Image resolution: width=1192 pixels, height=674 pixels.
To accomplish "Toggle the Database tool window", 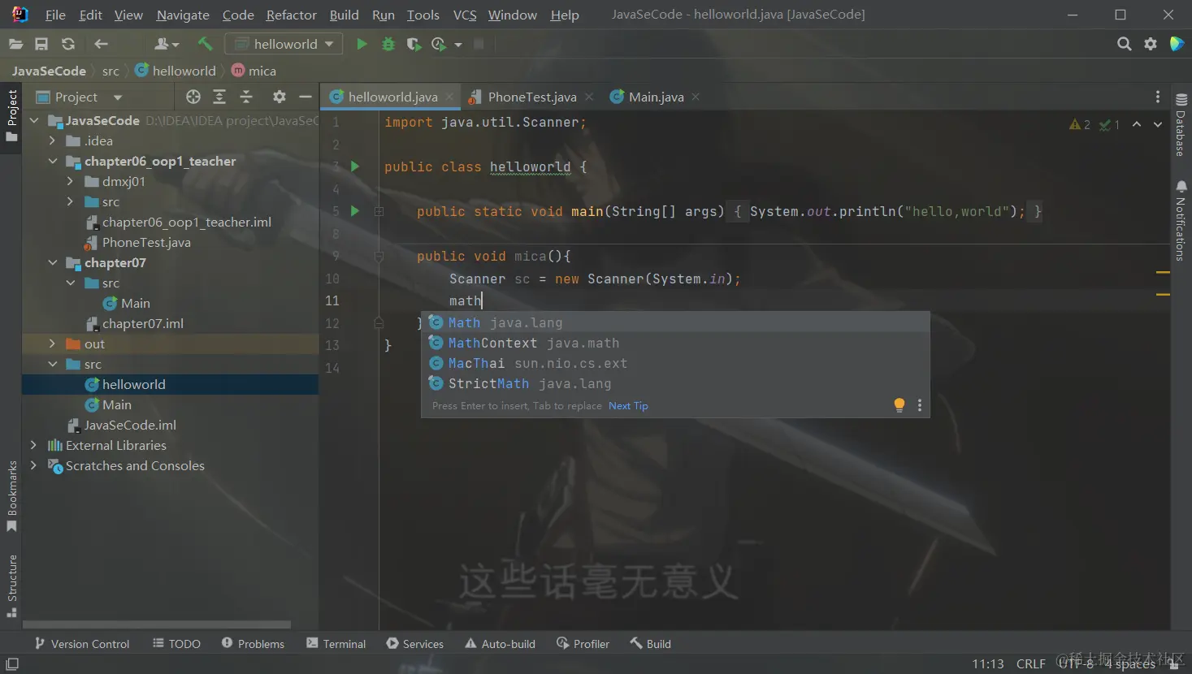I will click(x=1181, y=124).
